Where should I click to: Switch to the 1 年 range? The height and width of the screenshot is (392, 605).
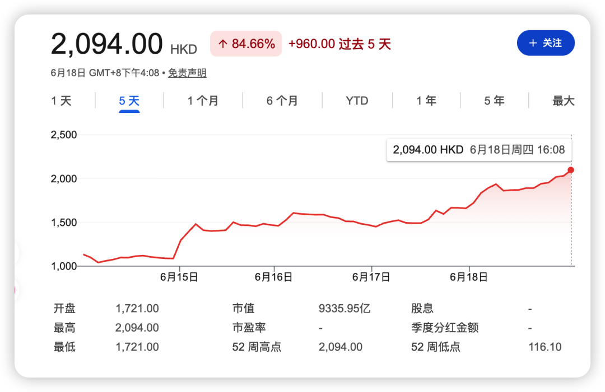(x=426, y=101)
